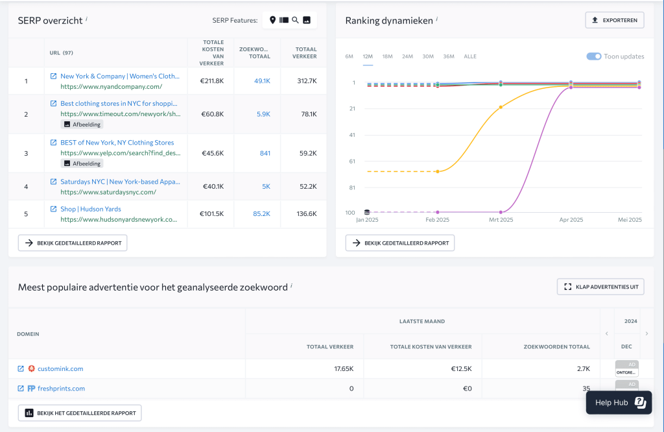
Task: Click the Zoekwoorden totaal header in ads table
Action: [556, 347]
